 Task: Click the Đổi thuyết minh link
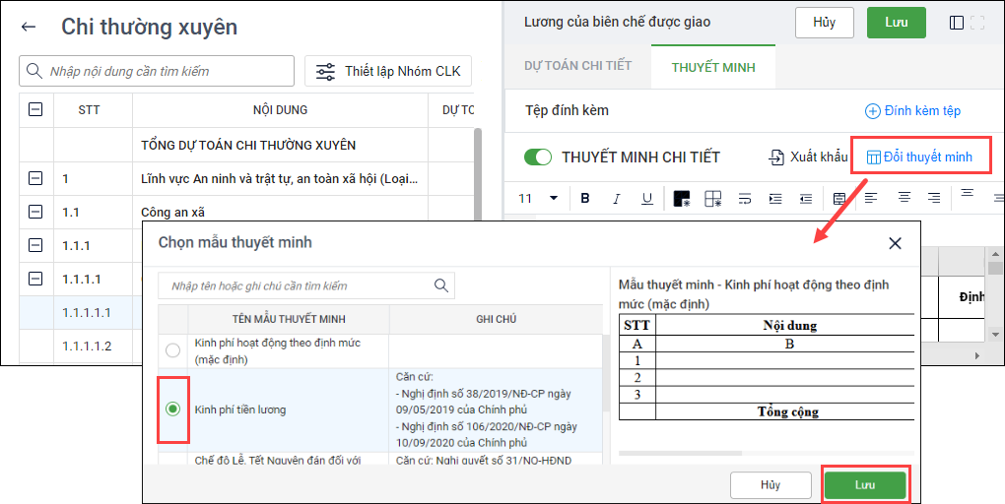pos(918,157)
